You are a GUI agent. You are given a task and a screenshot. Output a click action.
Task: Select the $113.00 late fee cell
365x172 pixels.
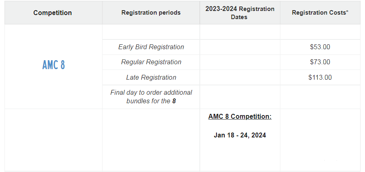point(320,77)
